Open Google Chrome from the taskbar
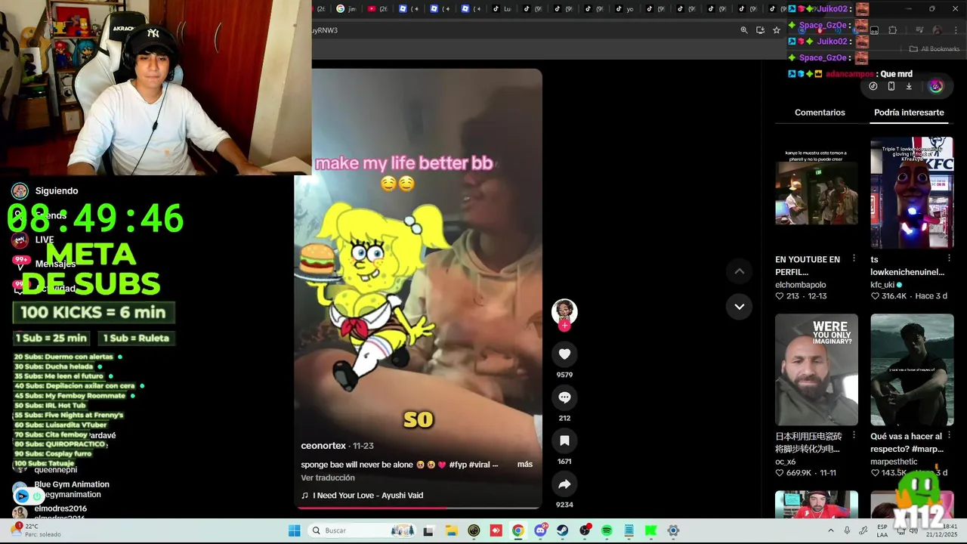The width and height of the screenshot is (967, 544). point(518,530)
